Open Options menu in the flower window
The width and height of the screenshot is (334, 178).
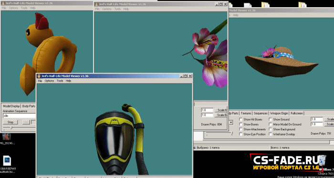(x=107, y=9)
